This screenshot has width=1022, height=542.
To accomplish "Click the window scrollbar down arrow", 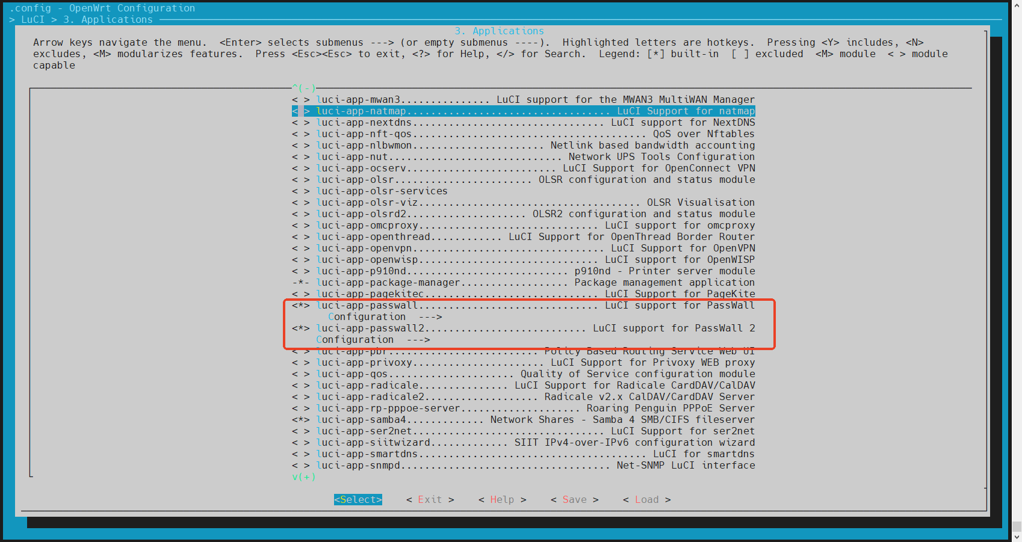I will 1016,537.
